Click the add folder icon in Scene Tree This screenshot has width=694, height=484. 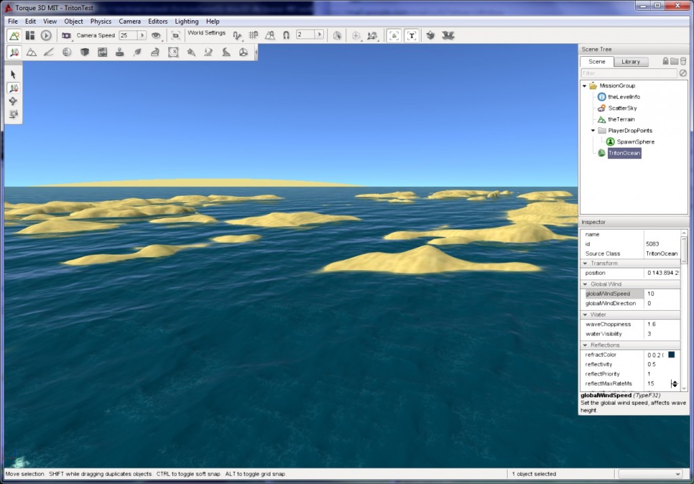point(674,62)
